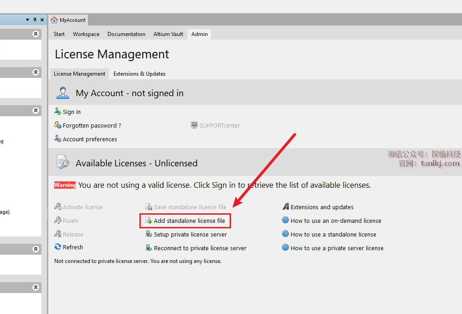Open How to use a private server license

click(x=337, y=248)
